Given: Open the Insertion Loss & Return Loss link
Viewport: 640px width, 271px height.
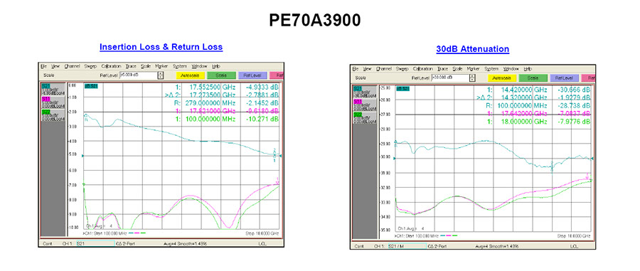Looking at the screenshot, I should click(161, 47).
